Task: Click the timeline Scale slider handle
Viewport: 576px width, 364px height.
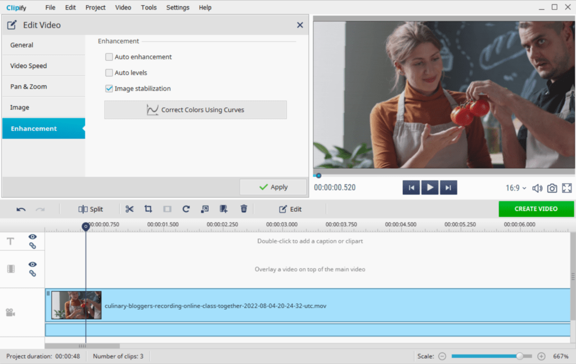Action: click(519, 356)
